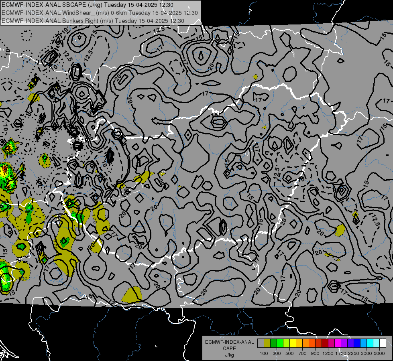Click the magenta swatch left of 1750
This screenshot has width=393, height=361.
[x=338, y=343]
